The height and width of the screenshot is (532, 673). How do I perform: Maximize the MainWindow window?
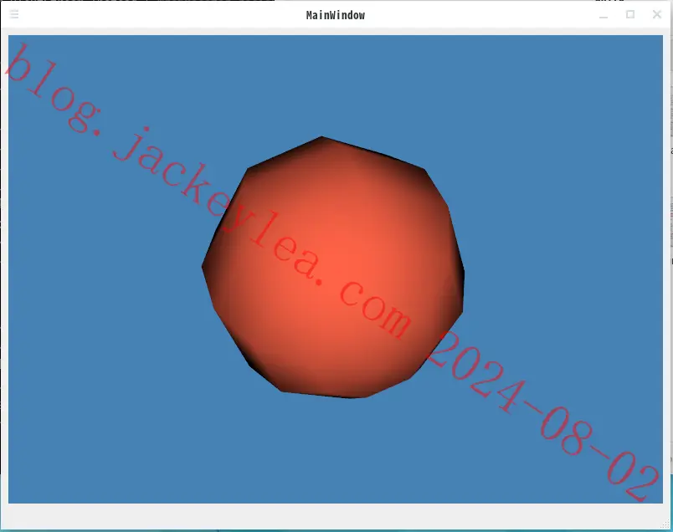tap(630, 14)
